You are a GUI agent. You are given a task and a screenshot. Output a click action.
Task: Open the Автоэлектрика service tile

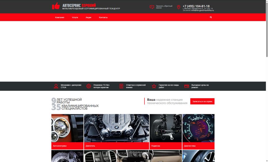(67, 132)
